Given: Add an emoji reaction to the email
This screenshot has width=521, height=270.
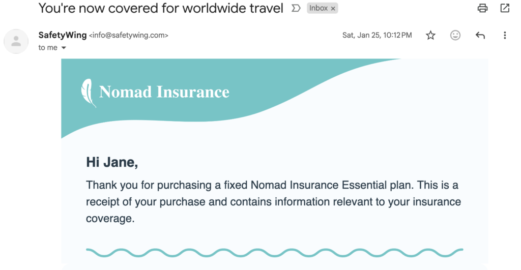Looking at the screenshot, I should pos(455,36).
